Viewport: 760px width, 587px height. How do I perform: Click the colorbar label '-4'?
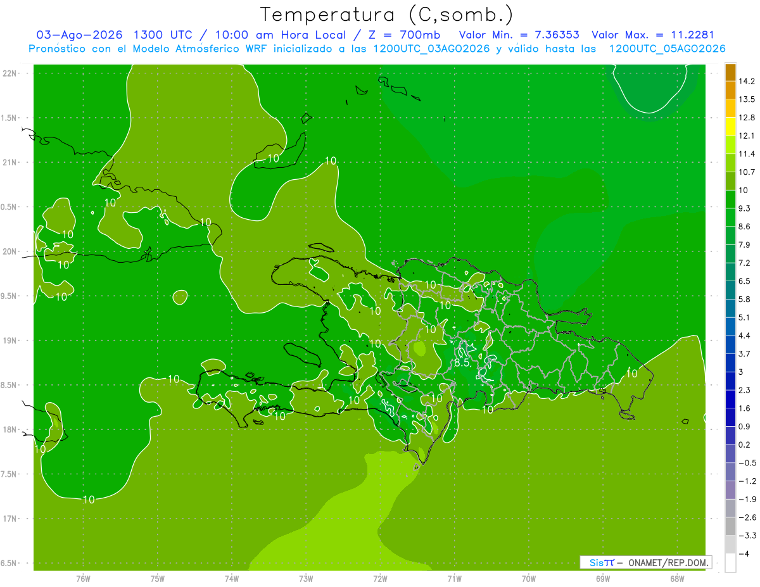click(743, 554)
